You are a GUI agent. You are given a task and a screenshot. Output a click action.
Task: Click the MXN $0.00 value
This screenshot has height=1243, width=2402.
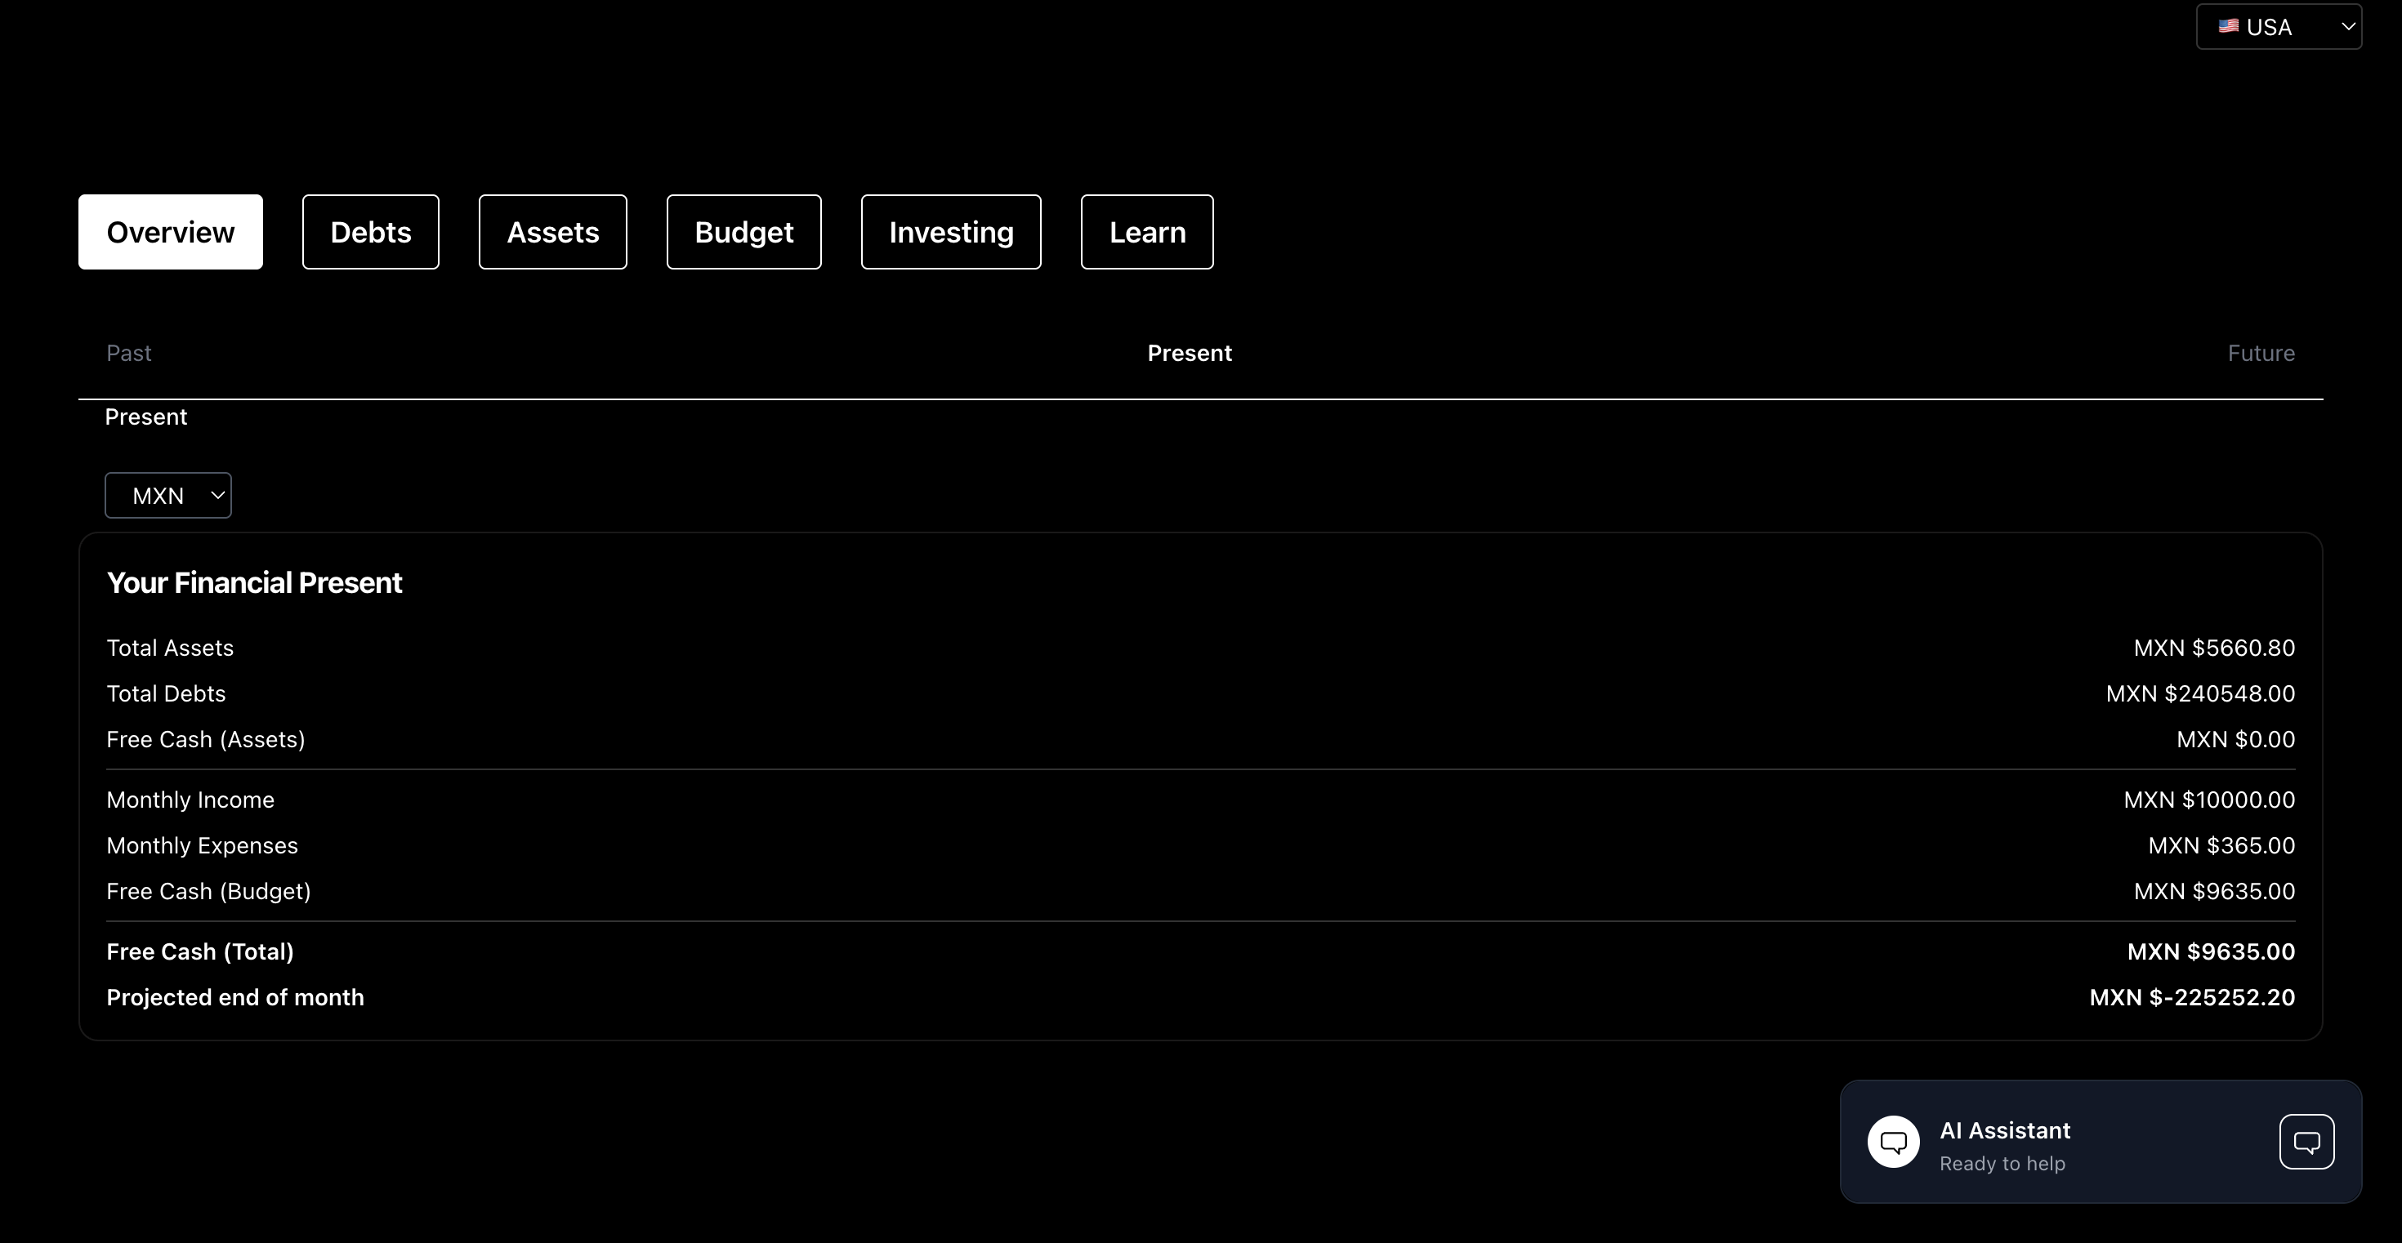point(2235,739)
